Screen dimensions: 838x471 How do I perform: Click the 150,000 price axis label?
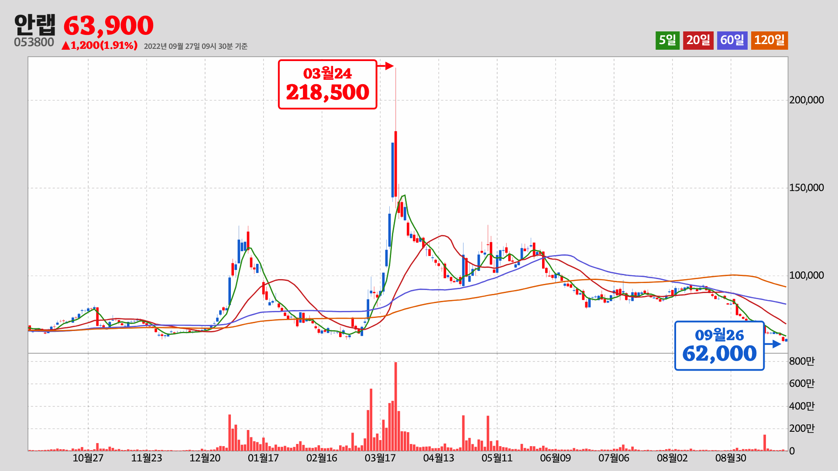click(807, 188)
